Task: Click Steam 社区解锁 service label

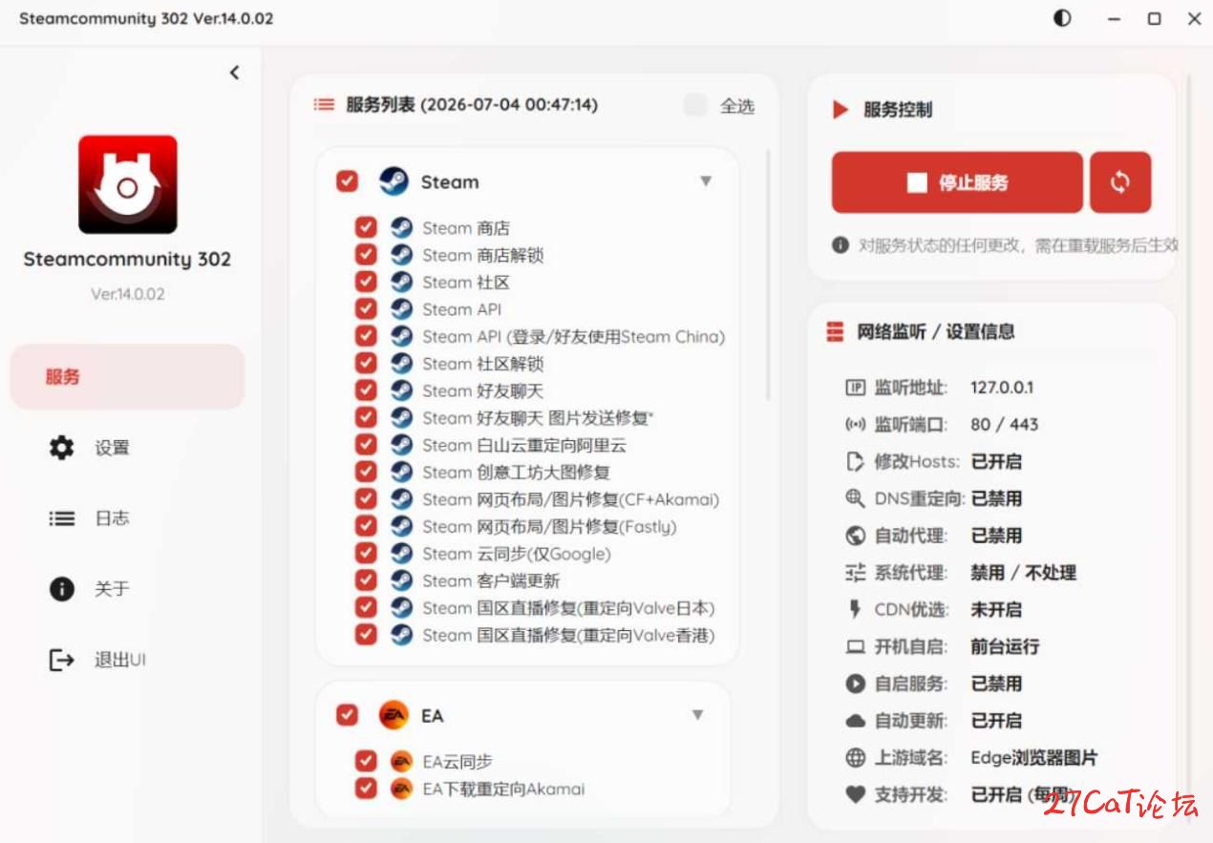Action: [482, 364]
